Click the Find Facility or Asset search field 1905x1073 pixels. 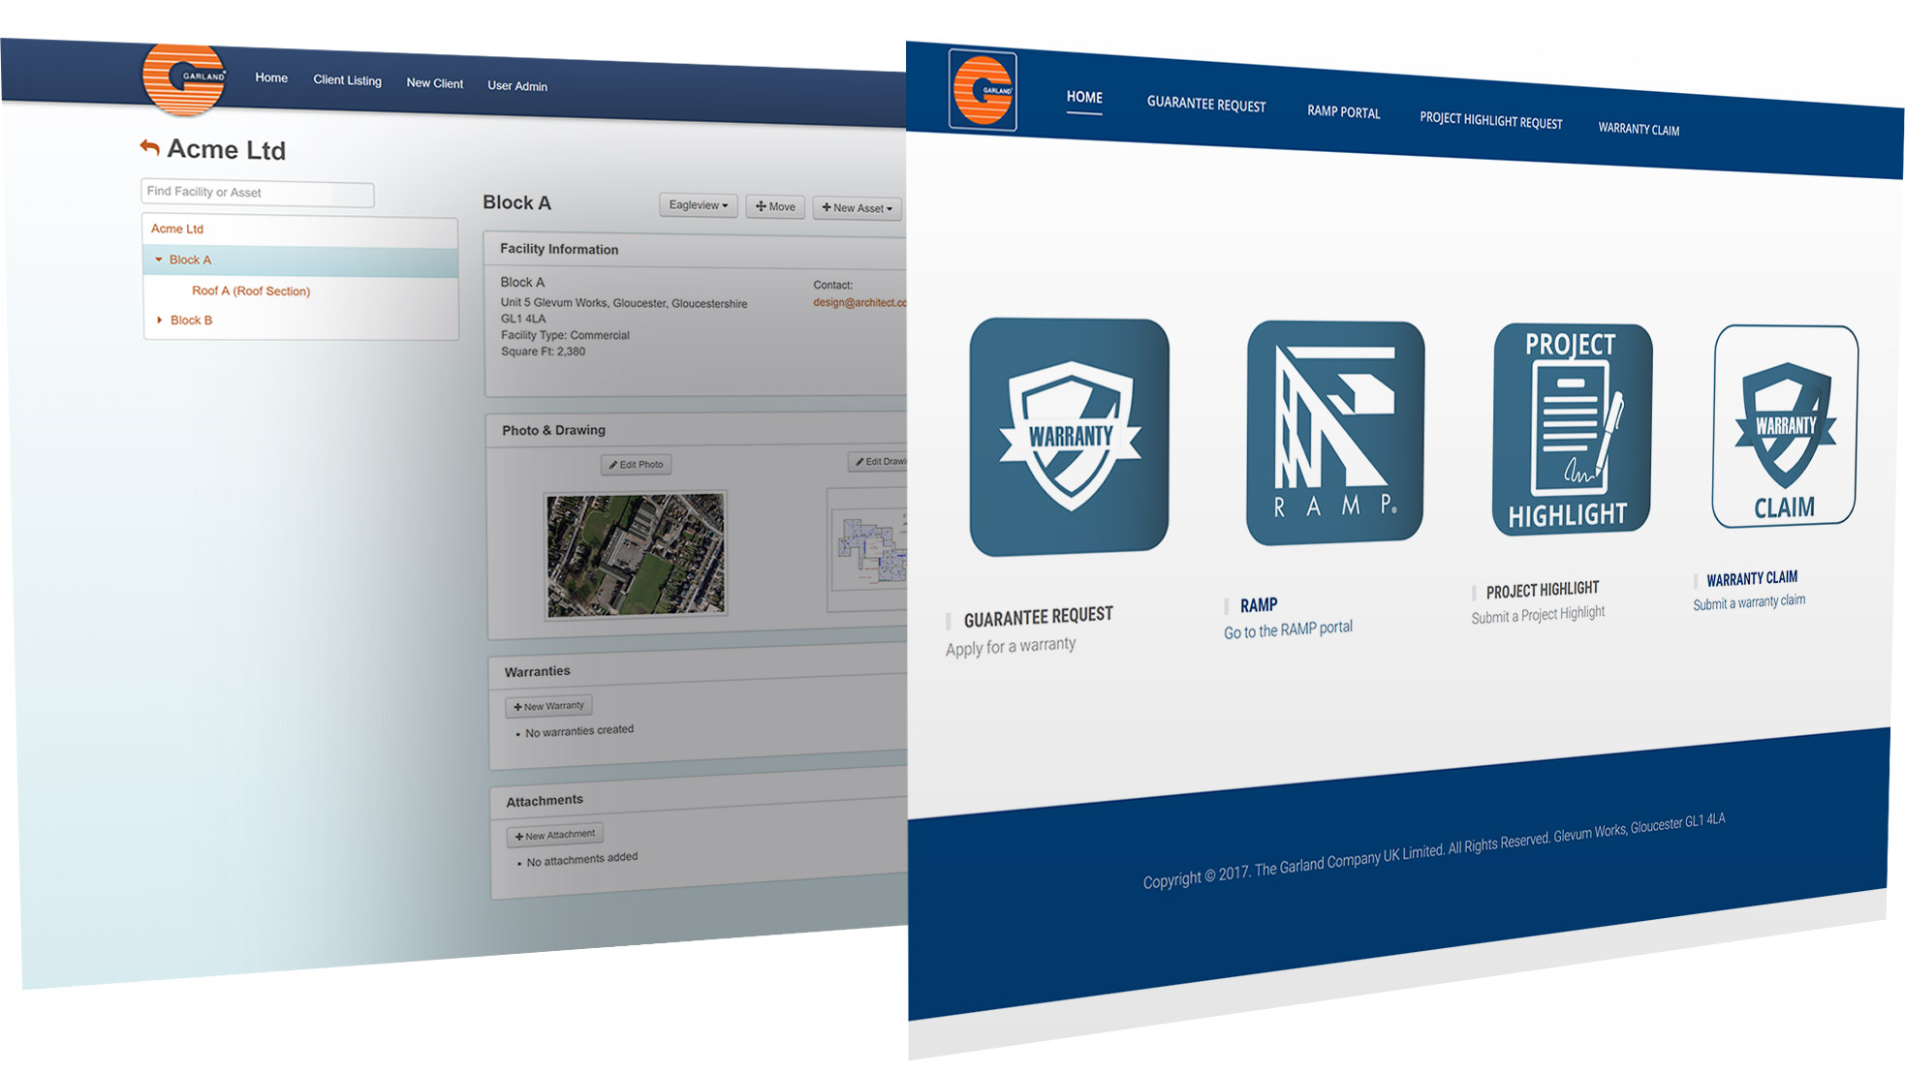coord(256,193)
